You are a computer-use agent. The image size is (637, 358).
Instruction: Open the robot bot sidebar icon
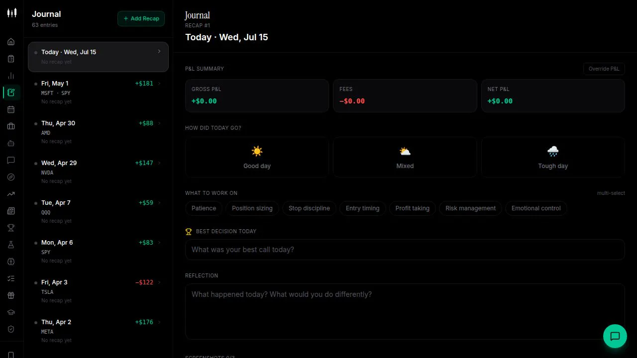pyautogui.click(x=11, y=143)
